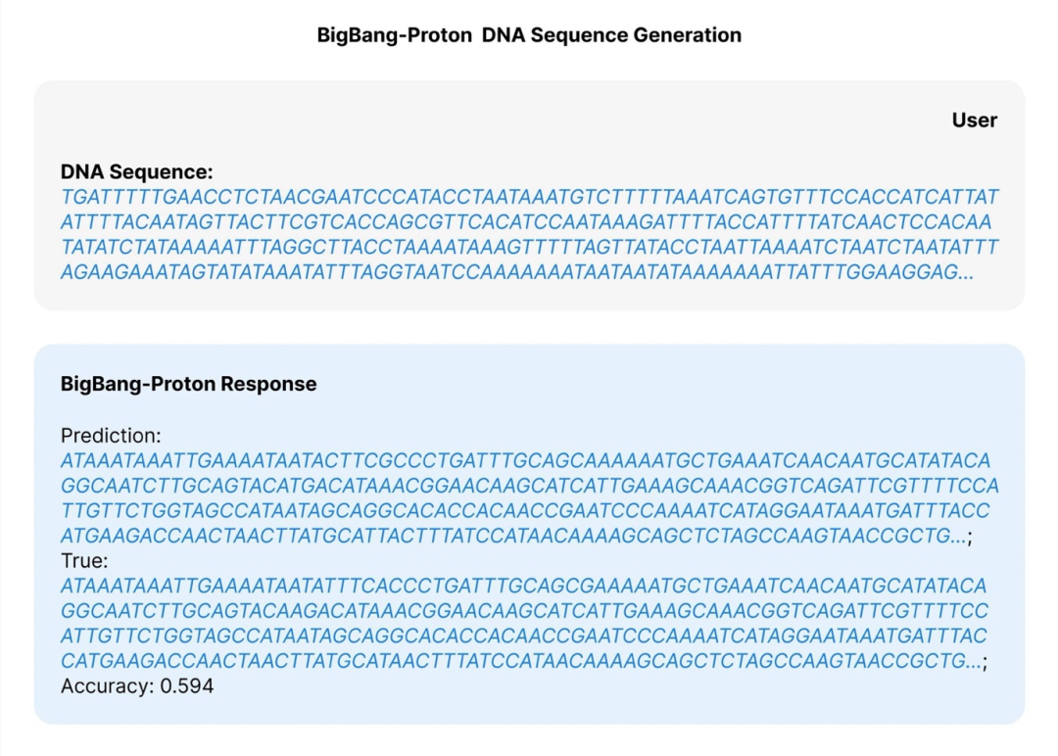Click the BigBang-Proton DNA Sequence Generation title
1058x756 pixels.
click(529, 35)
